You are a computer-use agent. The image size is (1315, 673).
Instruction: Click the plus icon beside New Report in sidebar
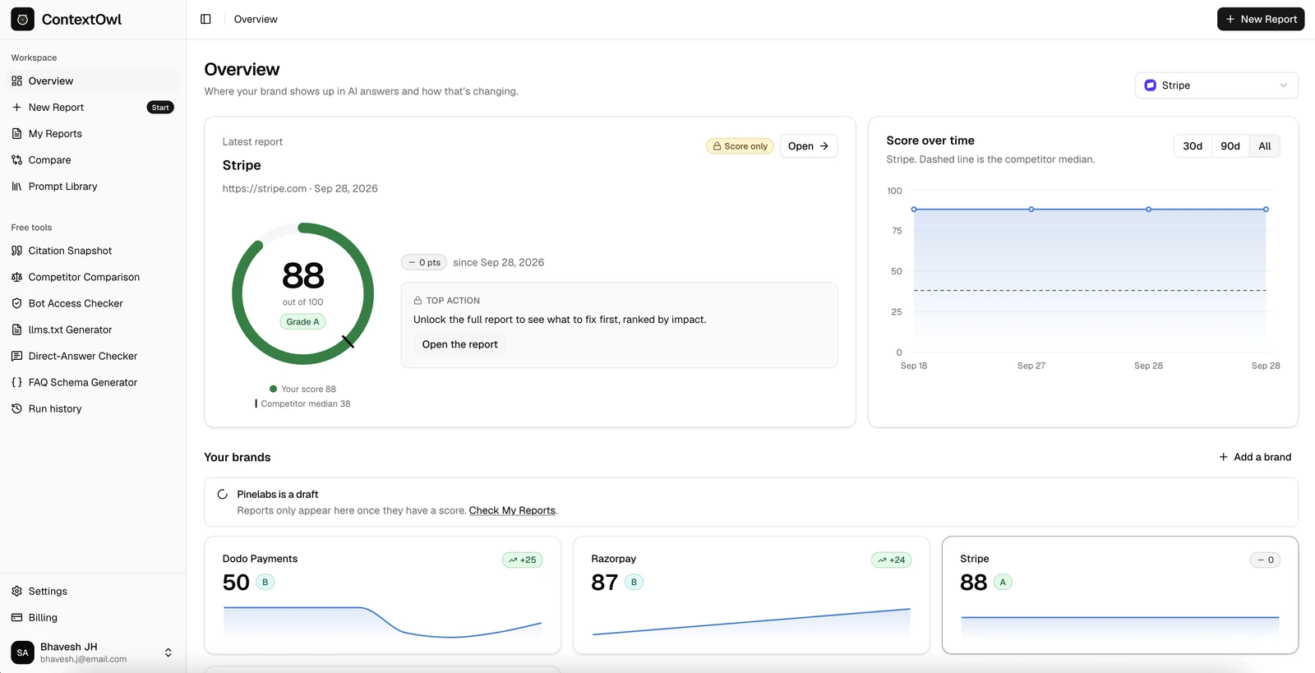point(16,107)
